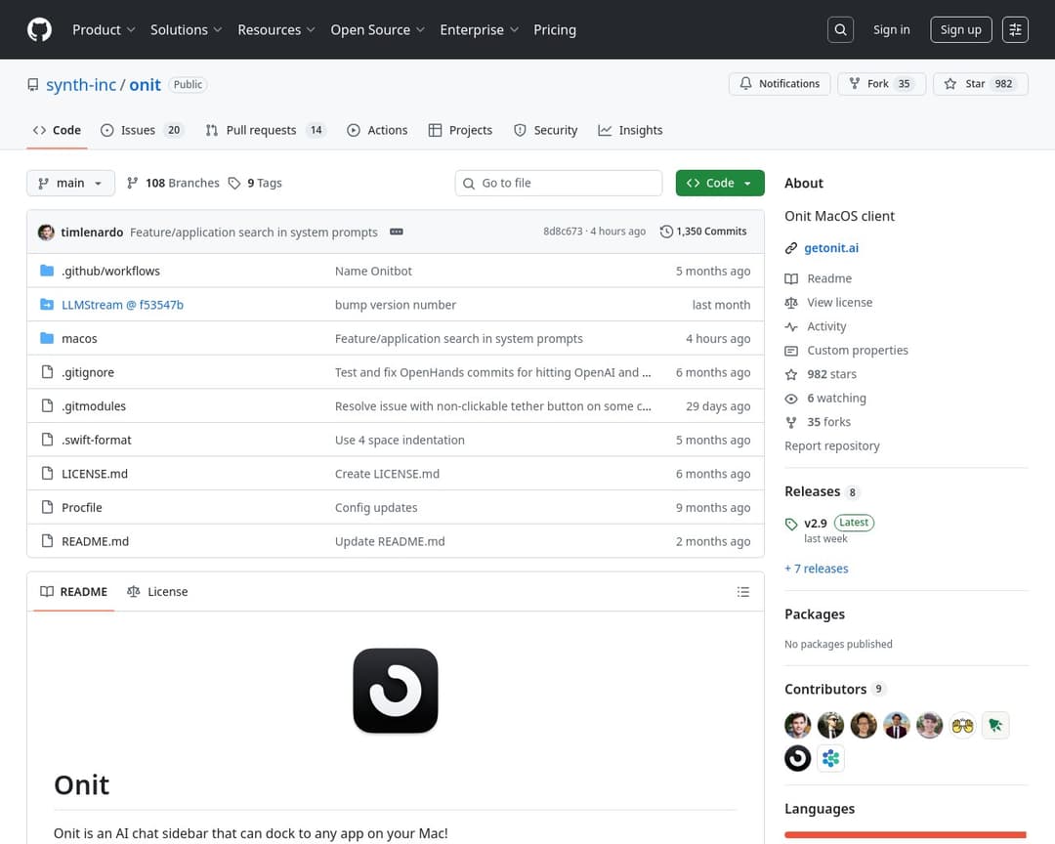Viewport: 1055px width, 844px height.
Task: Open the .github/workflows folder
Action: coord(110,271)
